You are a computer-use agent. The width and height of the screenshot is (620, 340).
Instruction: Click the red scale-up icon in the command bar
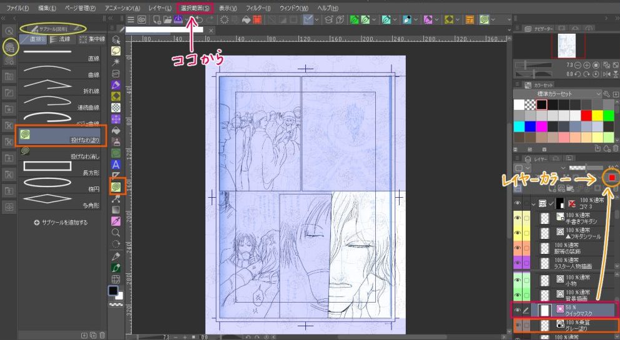coord(257,19)
